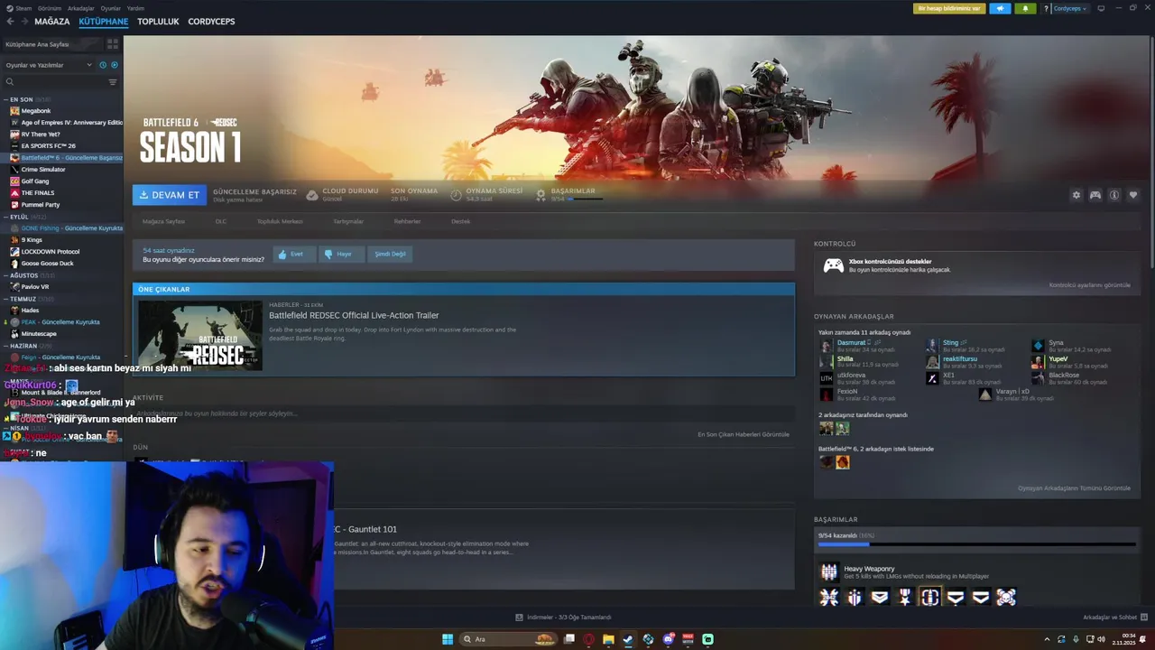Open Oynayan Arkadaşların Tümünü Görüntüle link
1155x650 pixels.
click(1074, 488)
